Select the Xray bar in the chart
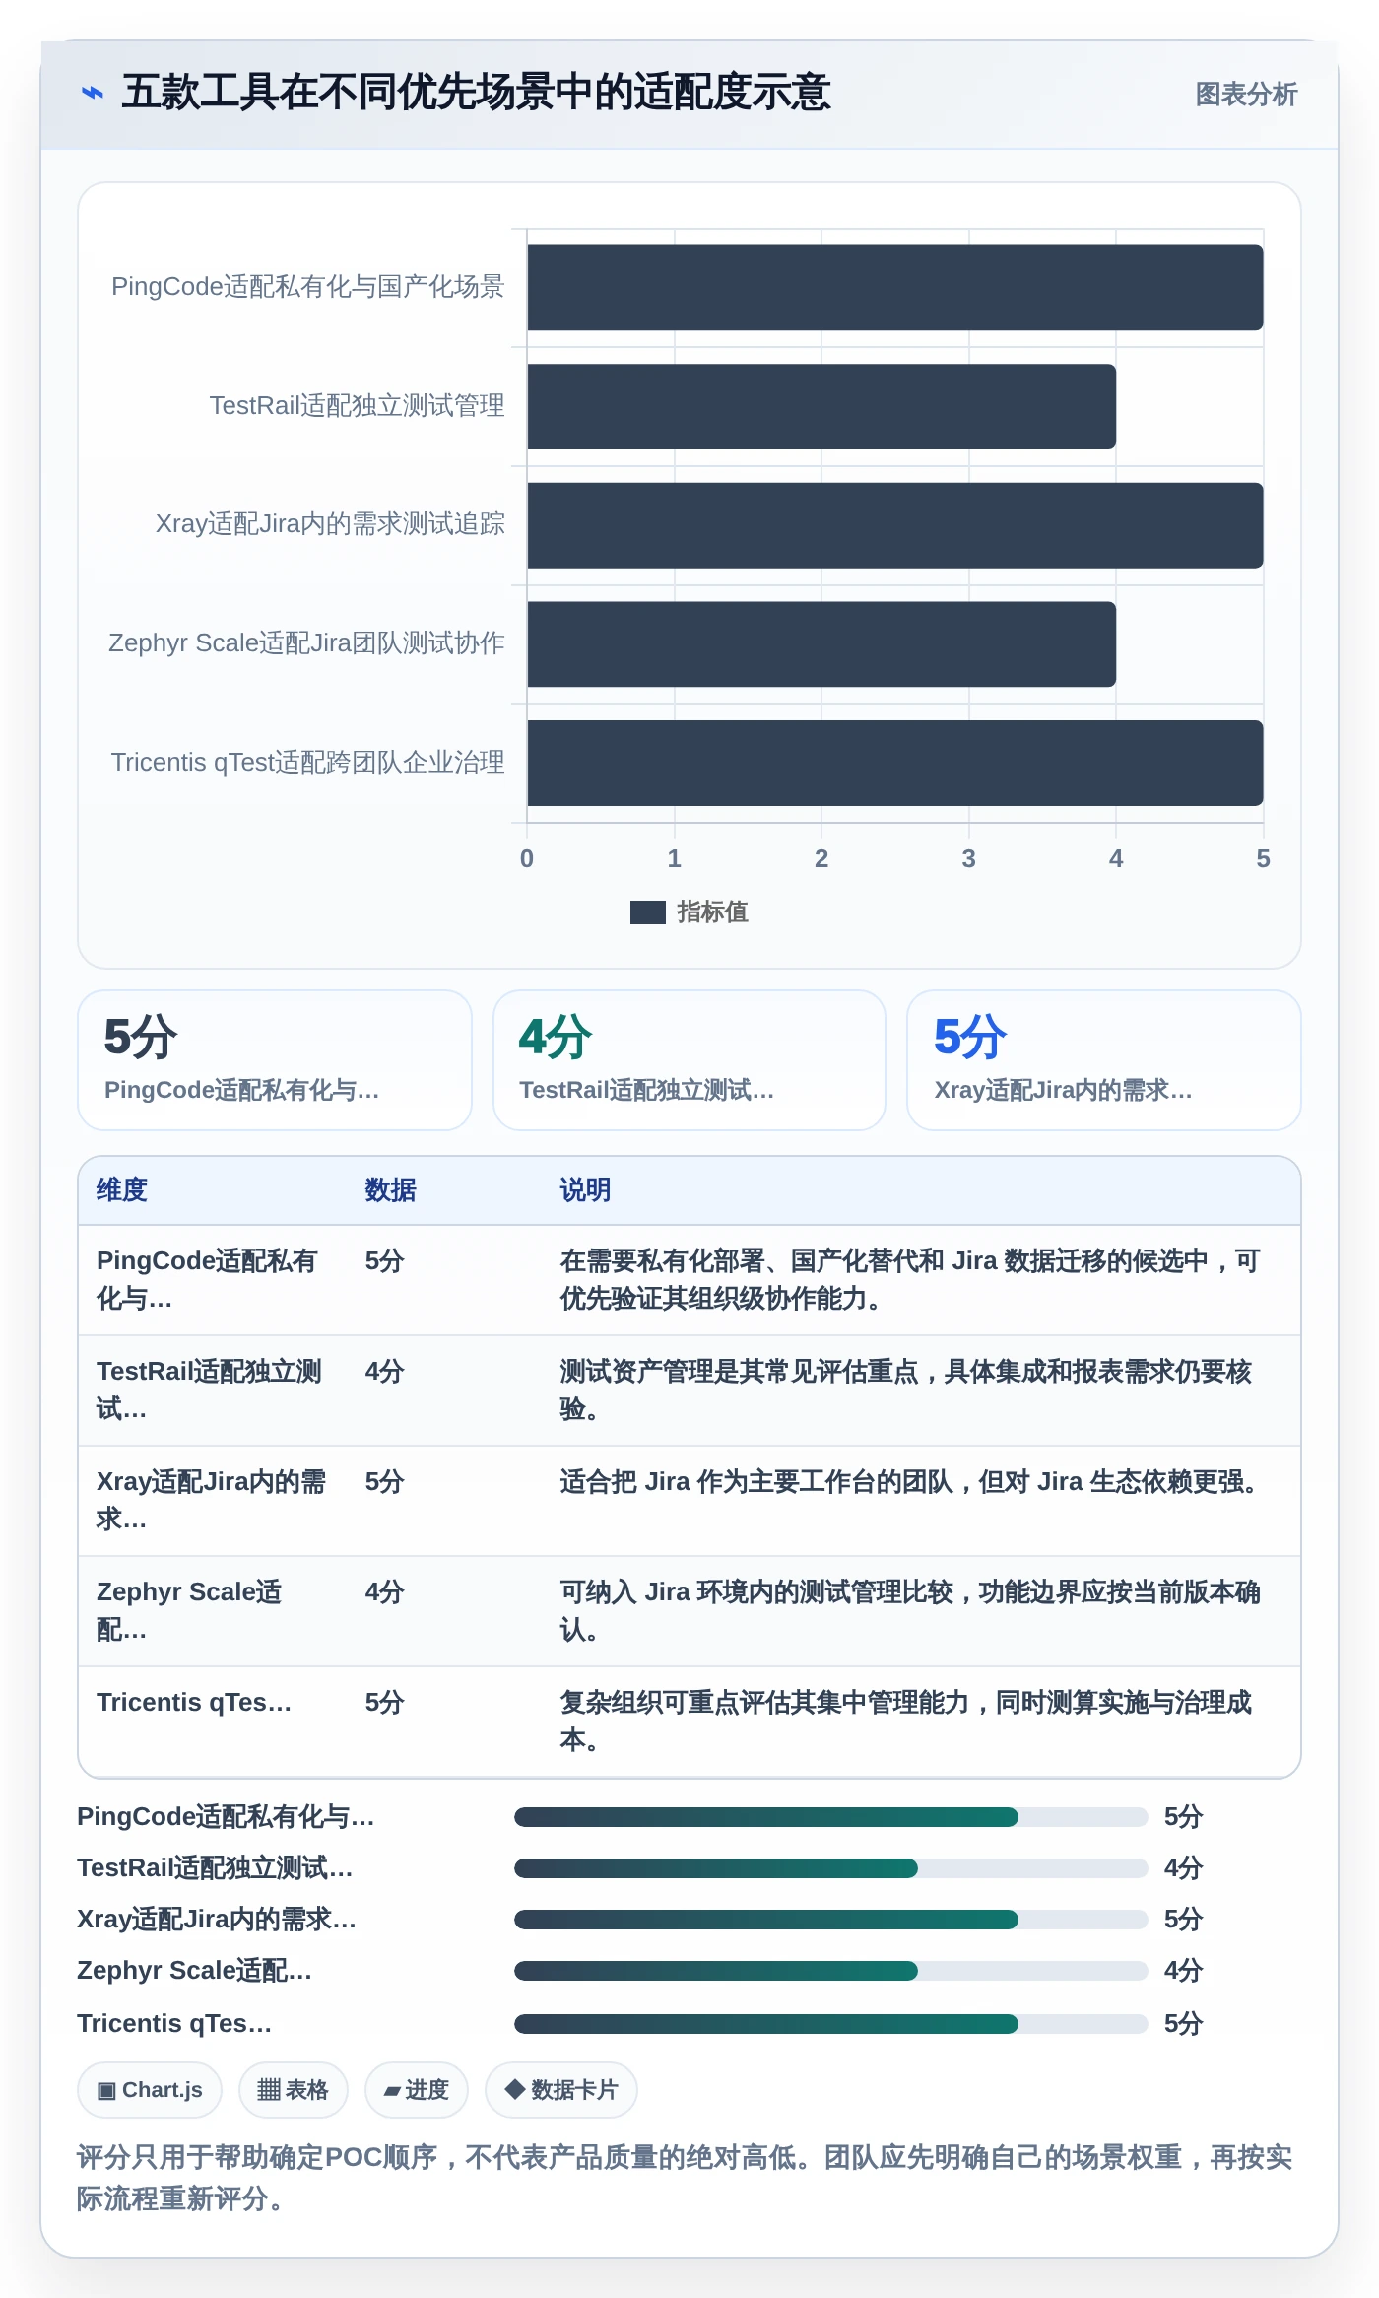 point(894,525)
